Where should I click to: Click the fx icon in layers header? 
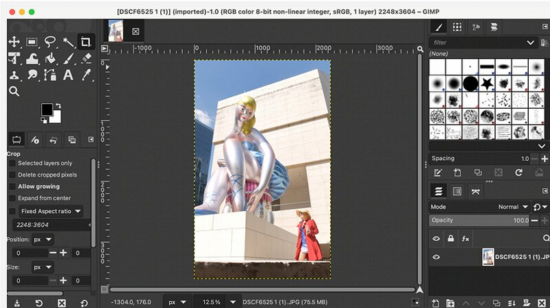pos(466,239)
